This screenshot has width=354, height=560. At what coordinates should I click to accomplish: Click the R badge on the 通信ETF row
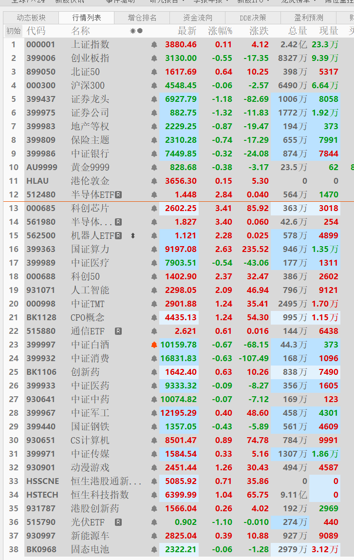coord(118,331)
